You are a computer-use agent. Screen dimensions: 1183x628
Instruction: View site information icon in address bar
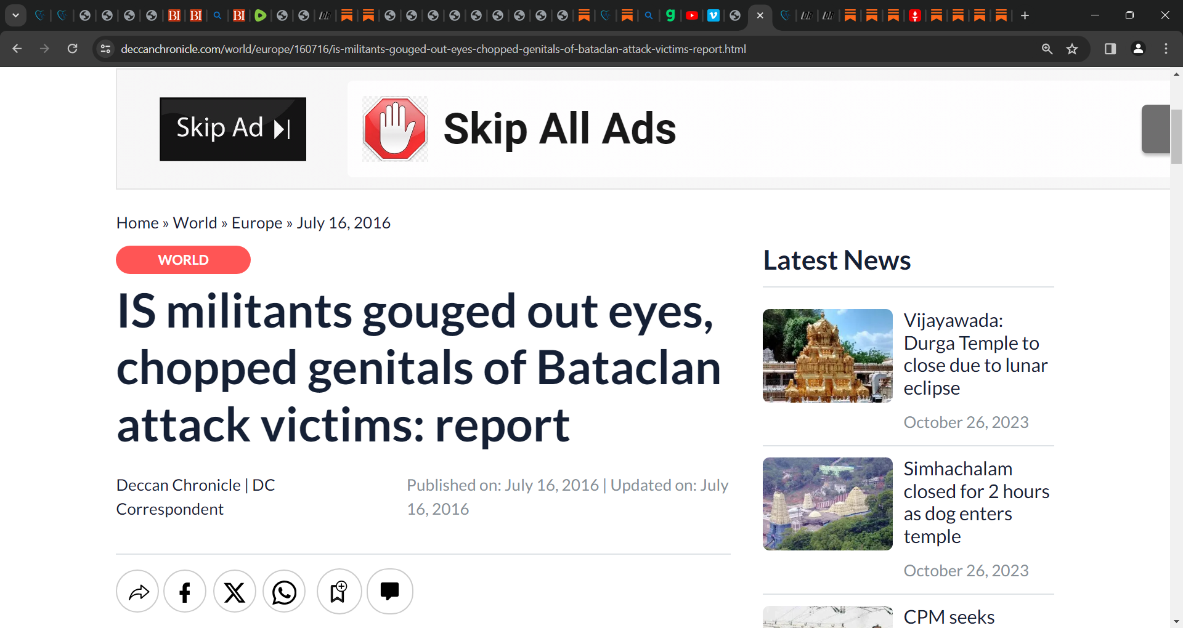pos(105,49)
